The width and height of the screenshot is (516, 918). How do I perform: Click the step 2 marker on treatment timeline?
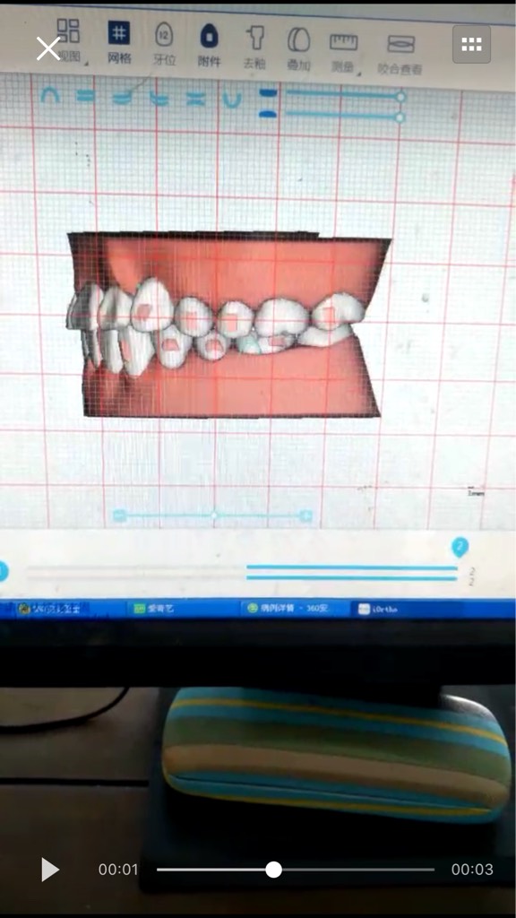[x=460, y=548]
